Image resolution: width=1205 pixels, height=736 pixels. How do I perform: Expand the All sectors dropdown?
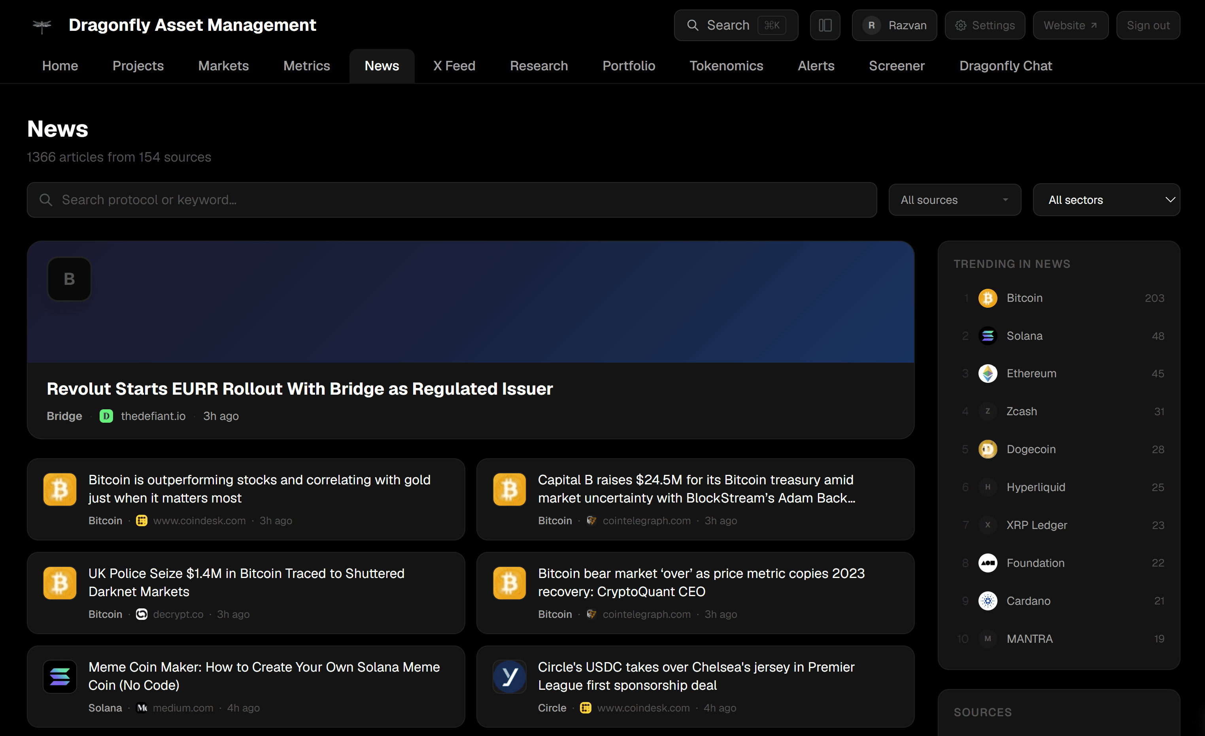tap(1106, 200)
